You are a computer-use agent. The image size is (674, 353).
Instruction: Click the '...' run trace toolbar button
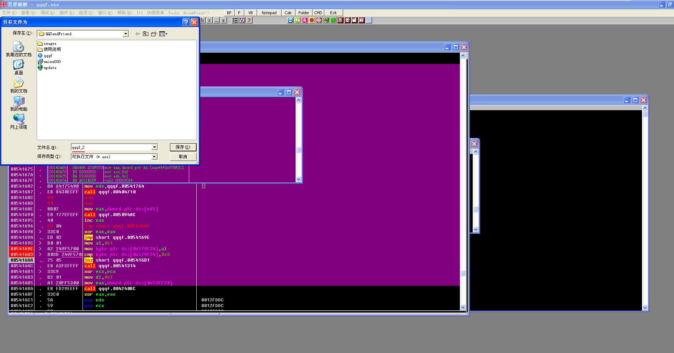coord(216,20)
